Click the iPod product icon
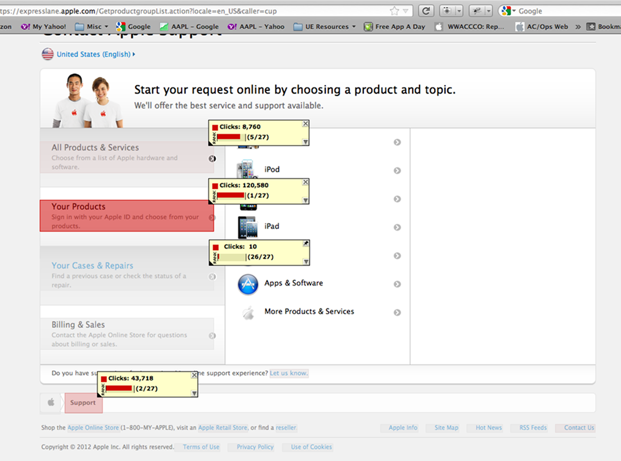The width and height of the screenshot is (621, 461). click(x=245, y=170)
